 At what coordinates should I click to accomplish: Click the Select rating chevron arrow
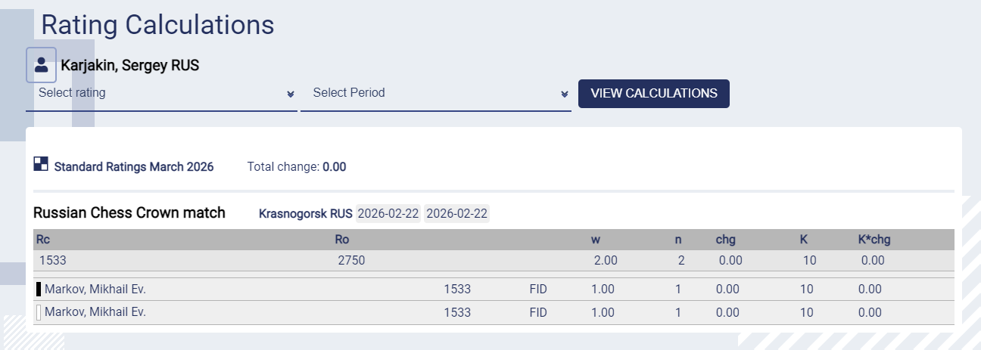tap(291, 94)
